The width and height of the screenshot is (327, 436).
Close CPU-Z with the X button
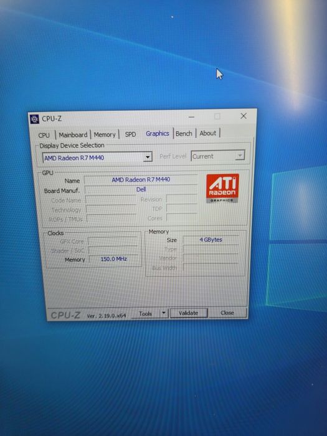click(244, 116)
